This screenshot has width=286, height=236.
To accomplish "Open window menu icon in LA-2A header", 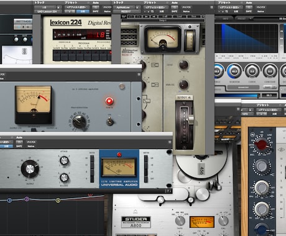I will click(x=139, y=75).
